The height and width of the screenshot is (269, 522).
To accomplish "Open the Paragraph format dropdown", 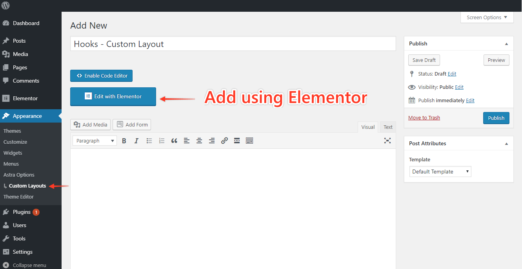I will 95,141.
